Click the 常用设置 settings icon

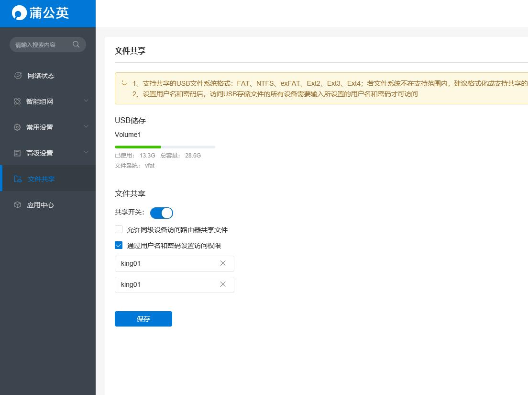pos(18,127)
